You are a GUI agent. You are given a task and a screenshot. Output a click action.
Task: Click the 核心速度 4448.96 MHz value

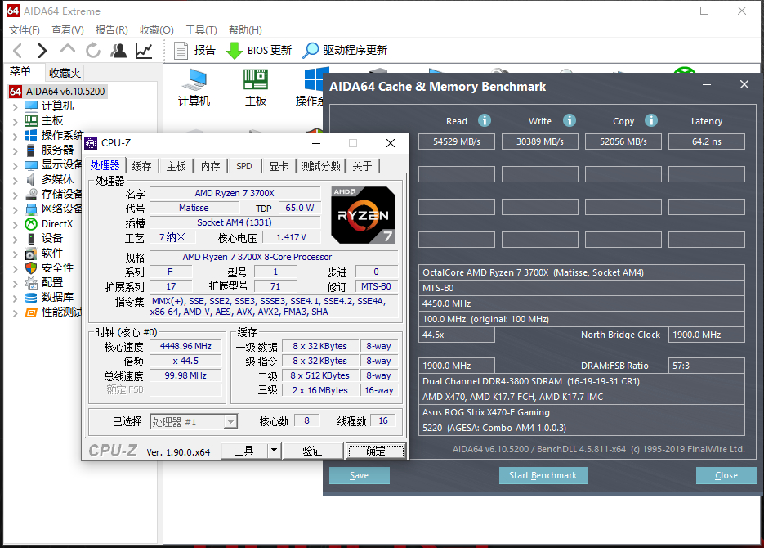click(185, 346)
